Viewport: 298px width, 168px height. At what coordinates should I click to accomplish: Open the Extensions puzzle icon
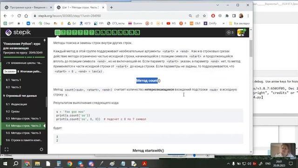pos(227,16)
